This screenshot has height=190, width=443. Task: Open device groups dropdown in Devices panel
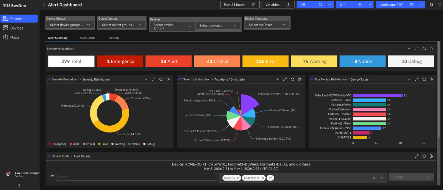172,26
